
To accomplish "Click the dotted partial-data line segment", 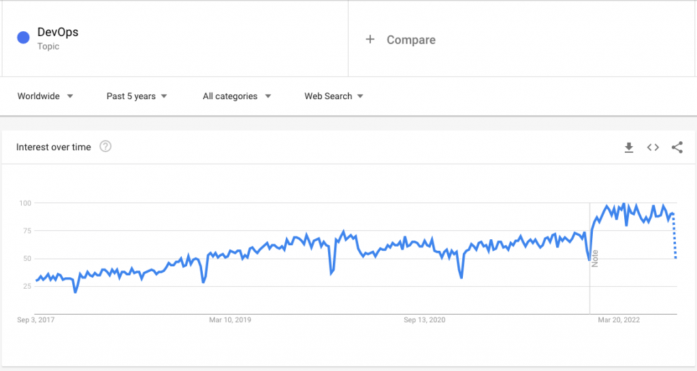I will [x=675, y=236].
